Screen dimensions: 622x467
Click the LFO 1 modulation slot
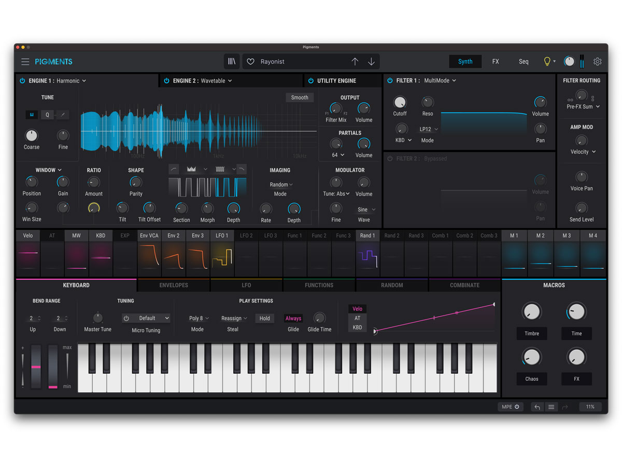(222, 253)
